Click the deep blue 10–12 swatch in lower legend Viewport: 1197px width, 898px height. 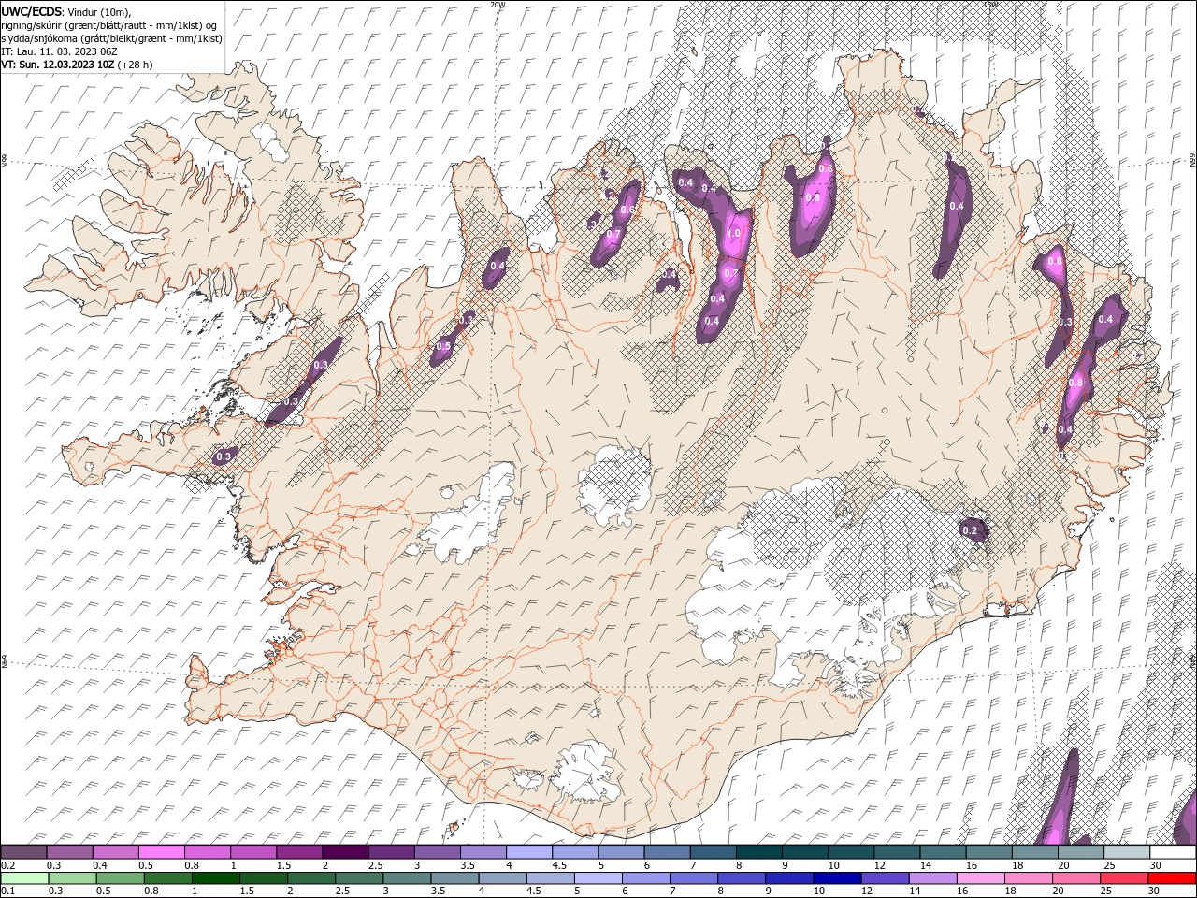click(836, 878)
